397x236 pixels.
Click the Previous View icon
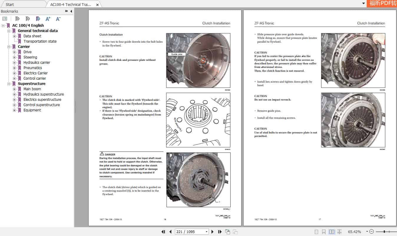pyautogui.click(x=228, y=232)
